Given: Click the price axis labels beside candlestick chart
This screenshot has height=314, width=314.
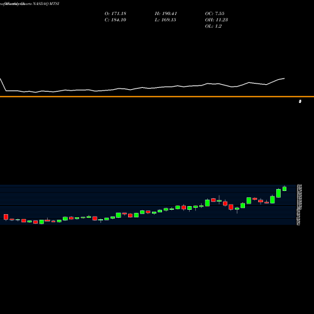Looking at the screenshot, I should click(299, 205).
